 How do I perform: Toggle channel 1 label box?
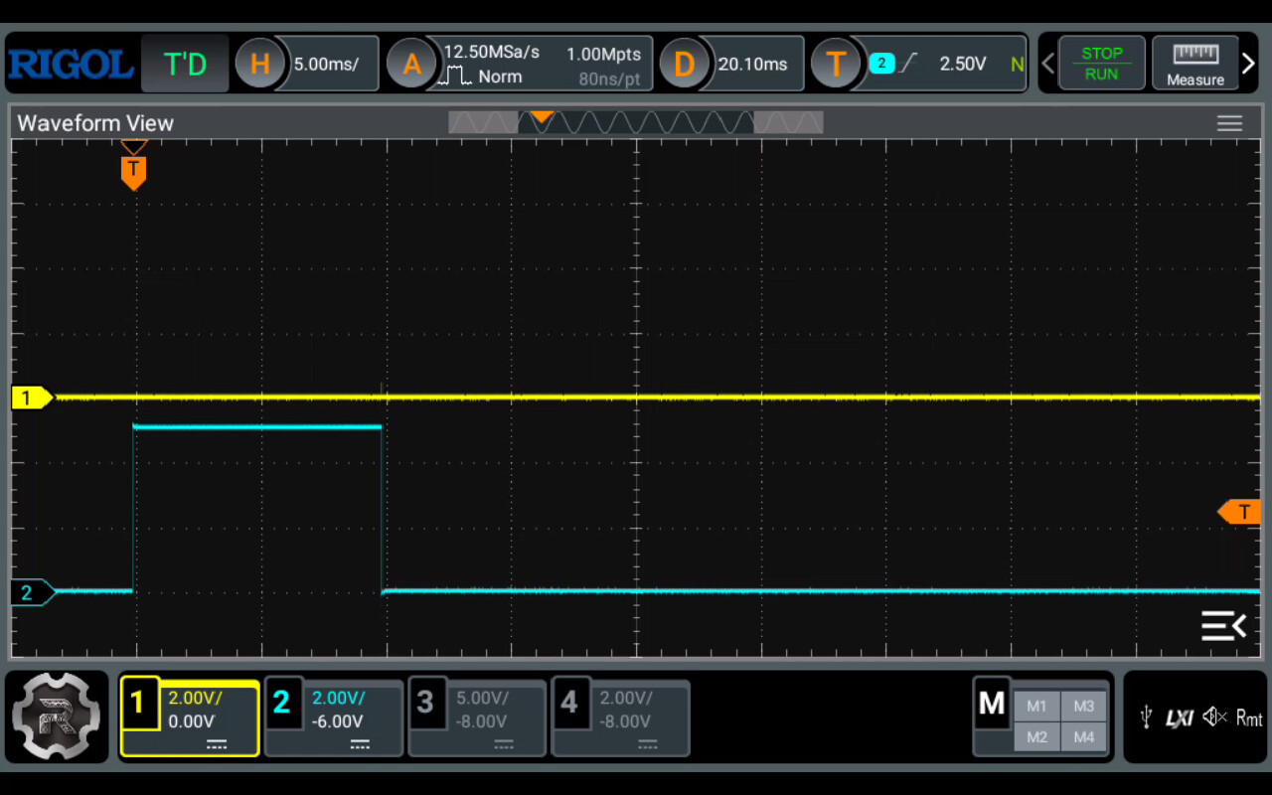pos(139,702)
